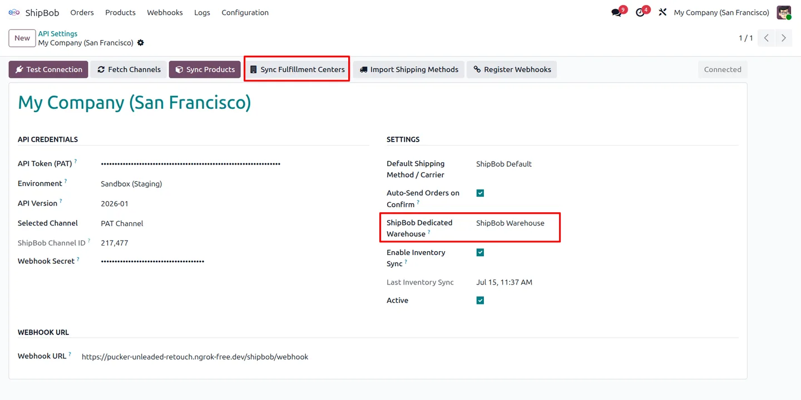
Task: Show help tooltip for Webhook Secret
Action: [78, 259]
